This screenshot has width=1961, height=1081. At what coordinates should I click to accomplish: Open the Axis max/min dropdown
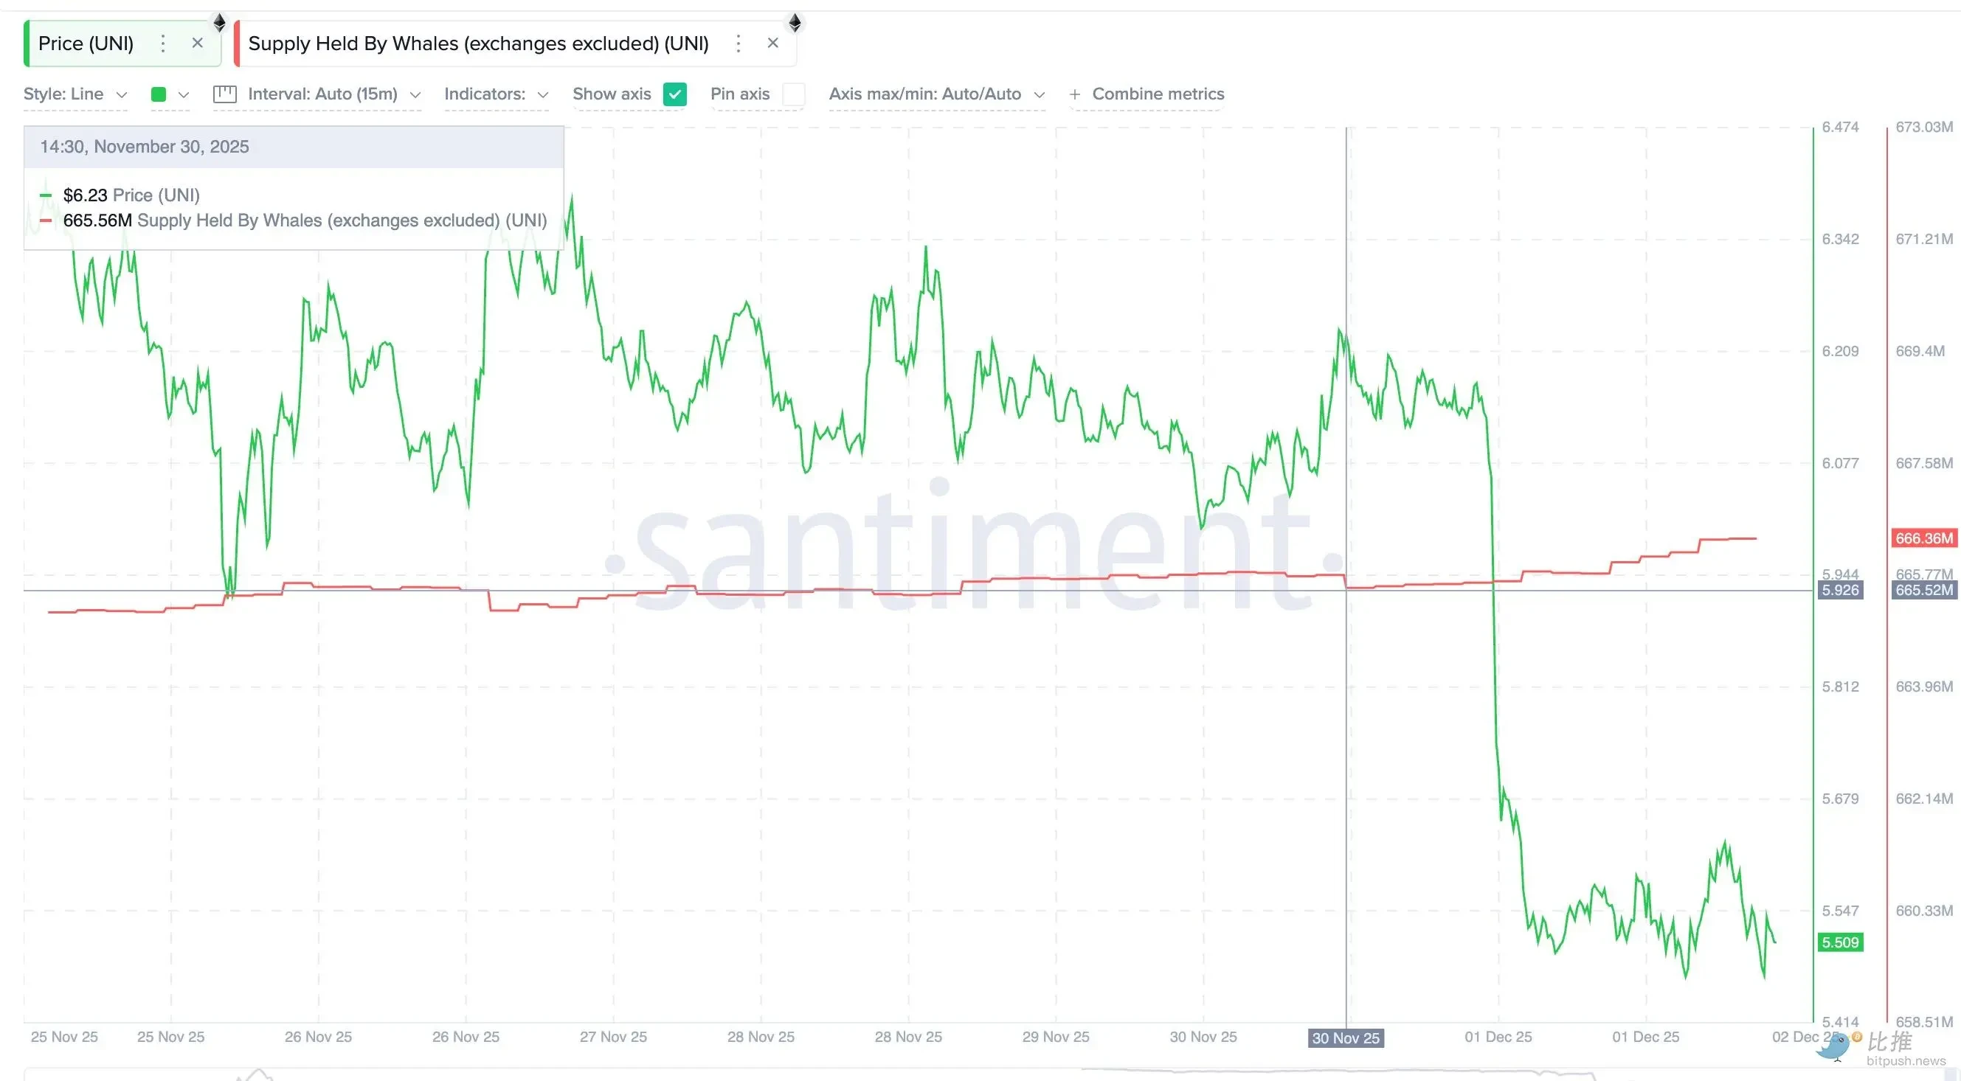937,94
